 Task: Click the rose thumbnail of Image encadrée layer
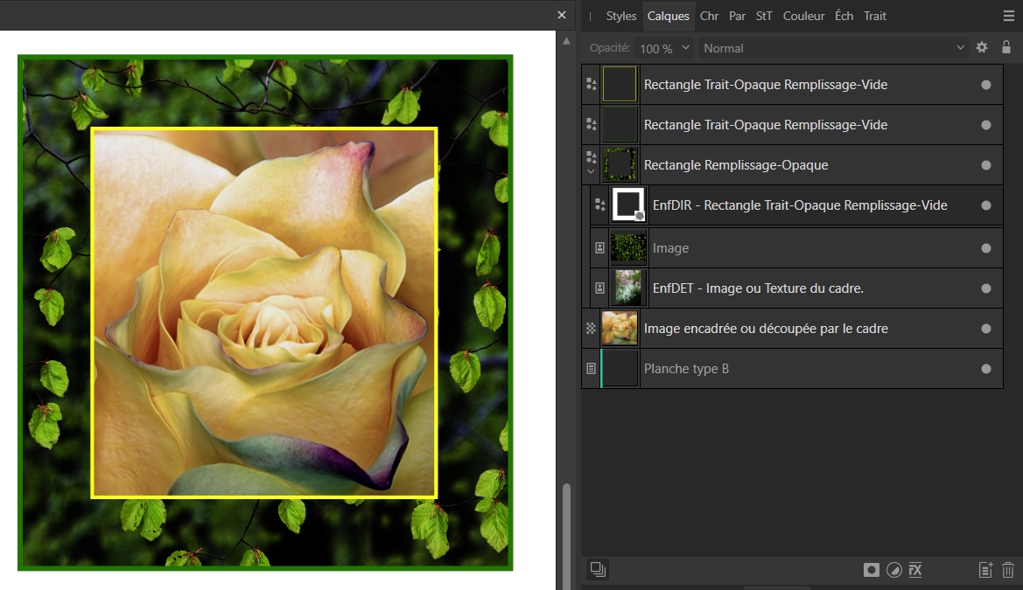pyautogui.click(x=620, y=329)
